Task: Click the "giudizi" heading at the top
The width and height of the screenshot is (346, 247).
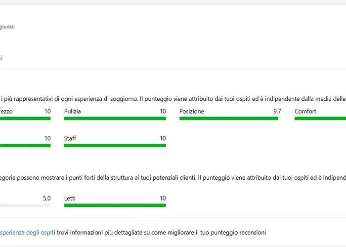Action: 7,27
